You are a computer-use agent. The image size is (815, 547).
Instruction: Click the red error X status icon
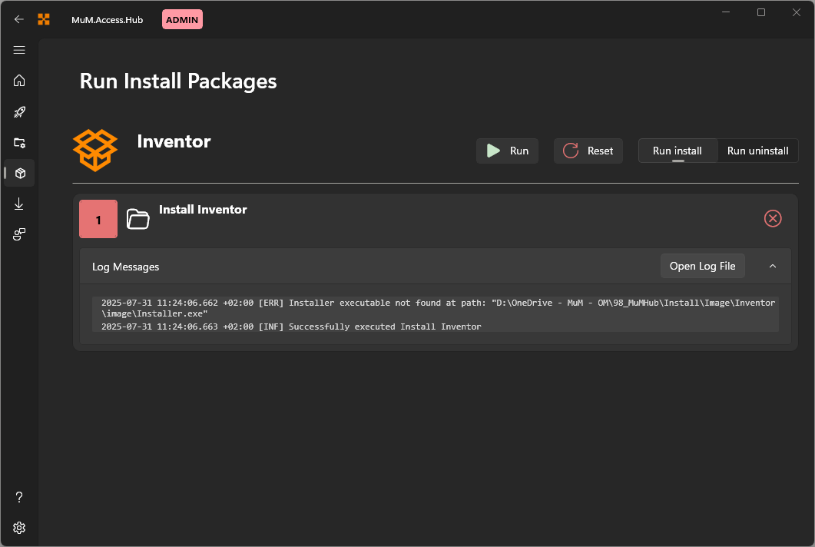773,218
